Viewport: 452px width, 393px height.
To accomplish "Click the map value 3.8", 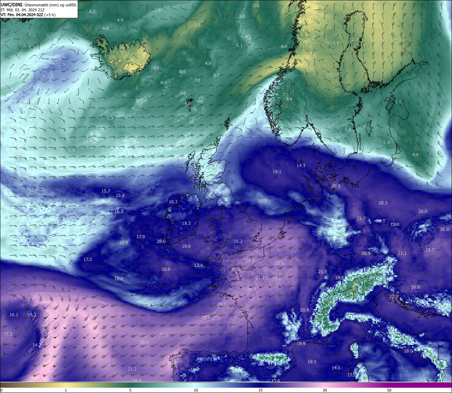I will pos(256,6).
